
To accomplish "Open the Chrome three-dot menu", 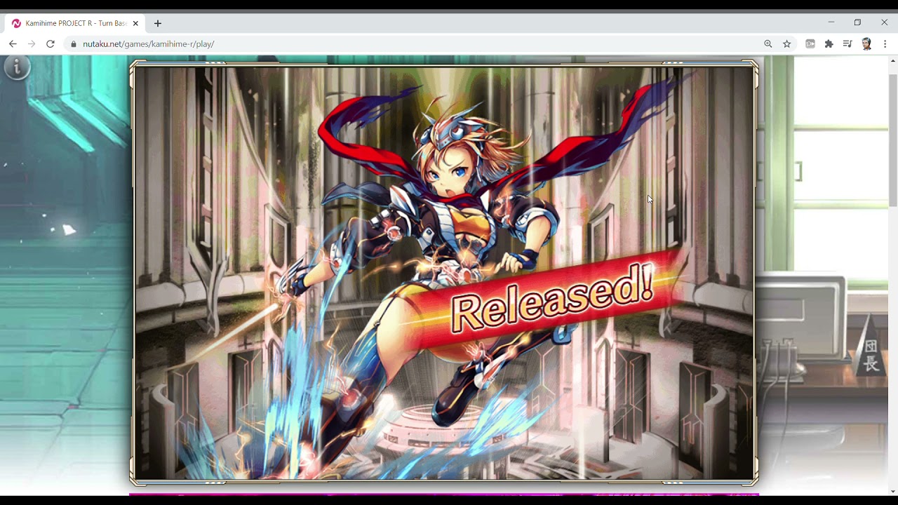I will pyautogui.click(x=885, y=43).
